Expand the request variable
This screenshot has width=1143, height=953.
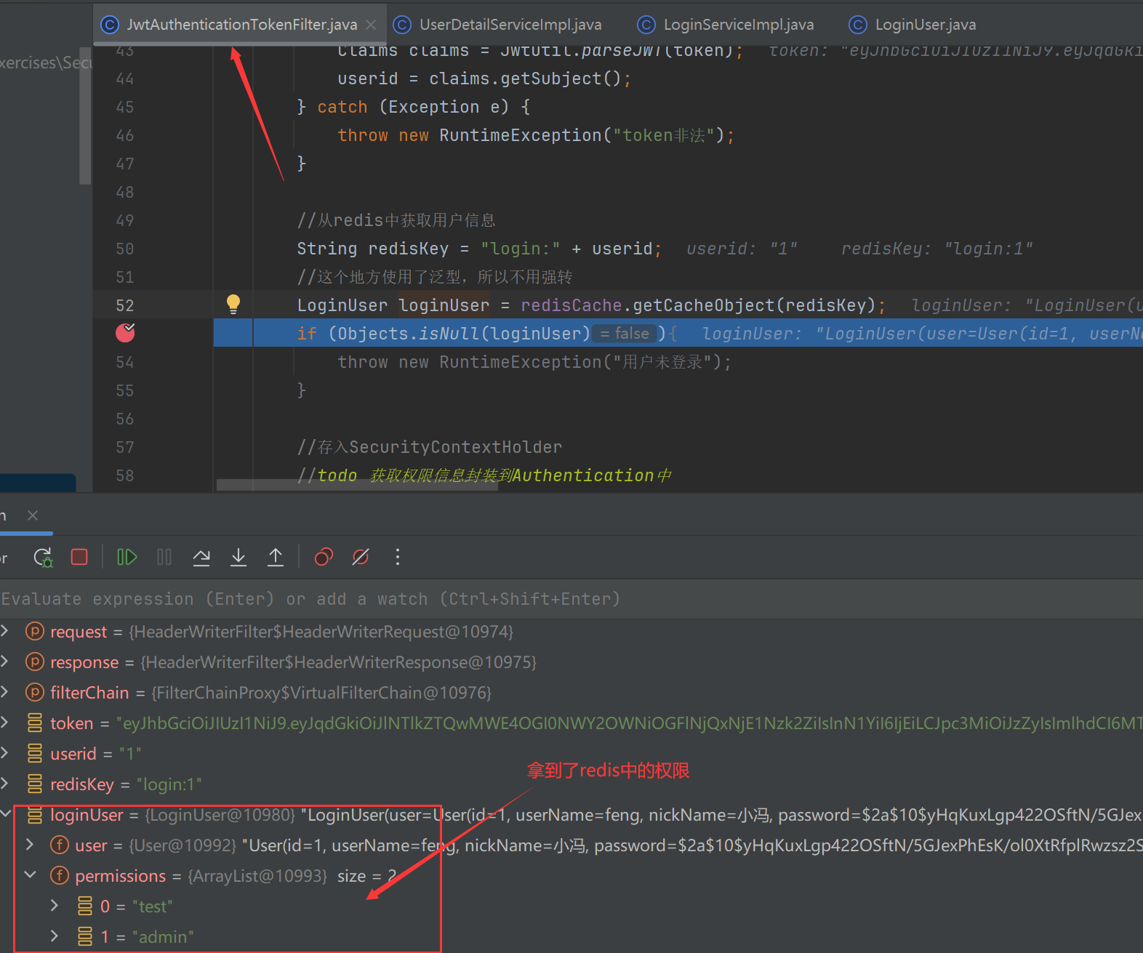5,631
